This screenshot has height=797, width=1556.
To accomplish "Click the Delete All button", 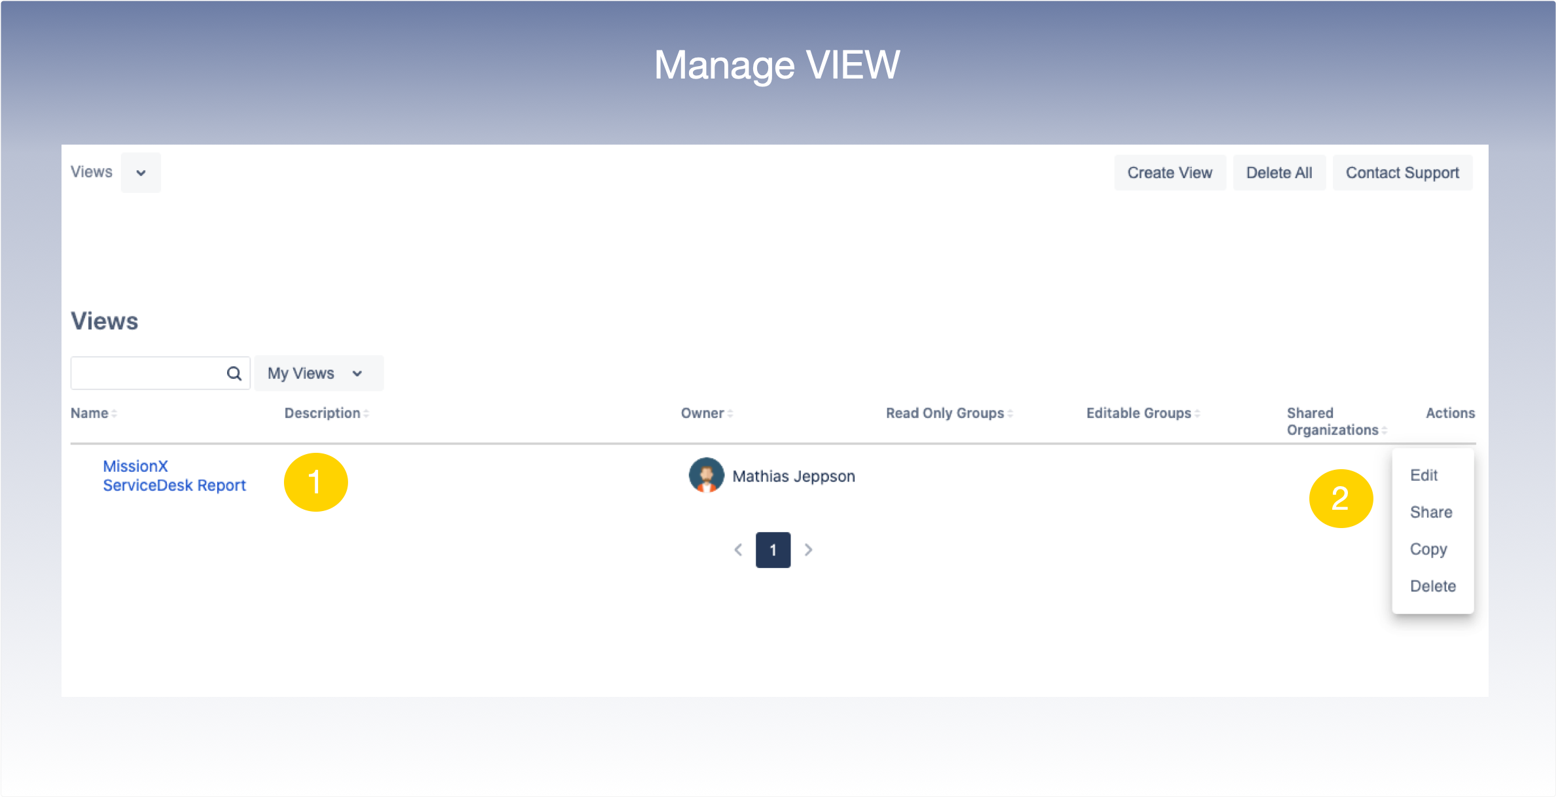I will coord(1279,172).
